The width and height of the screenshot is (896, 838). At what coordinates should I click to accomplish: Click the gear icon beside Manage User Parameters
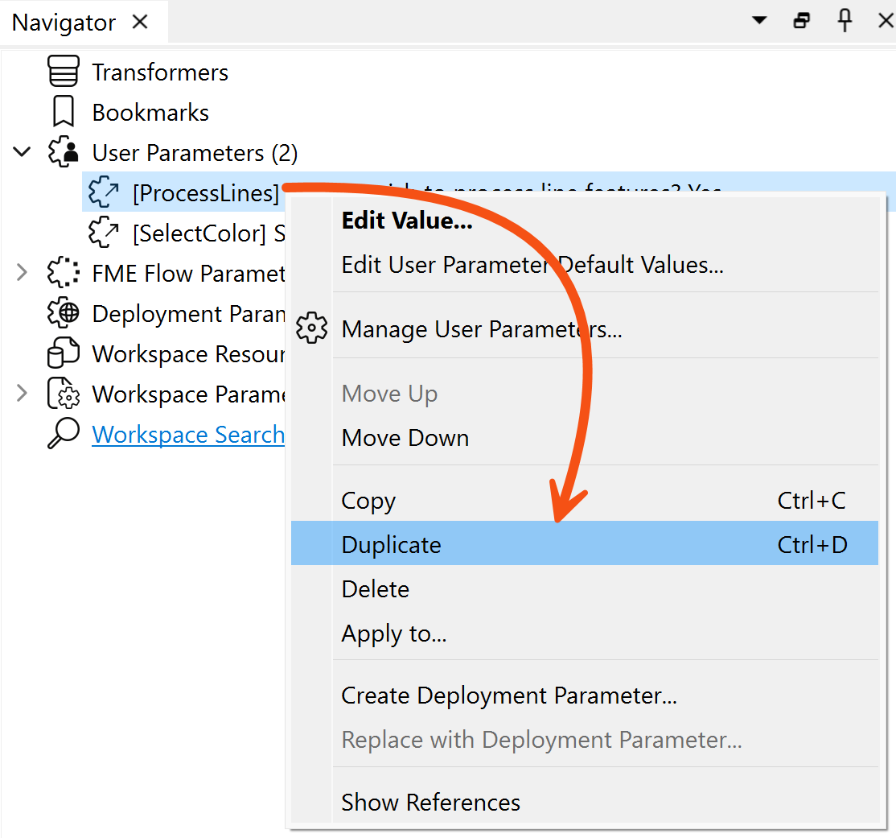click(311, 328)
